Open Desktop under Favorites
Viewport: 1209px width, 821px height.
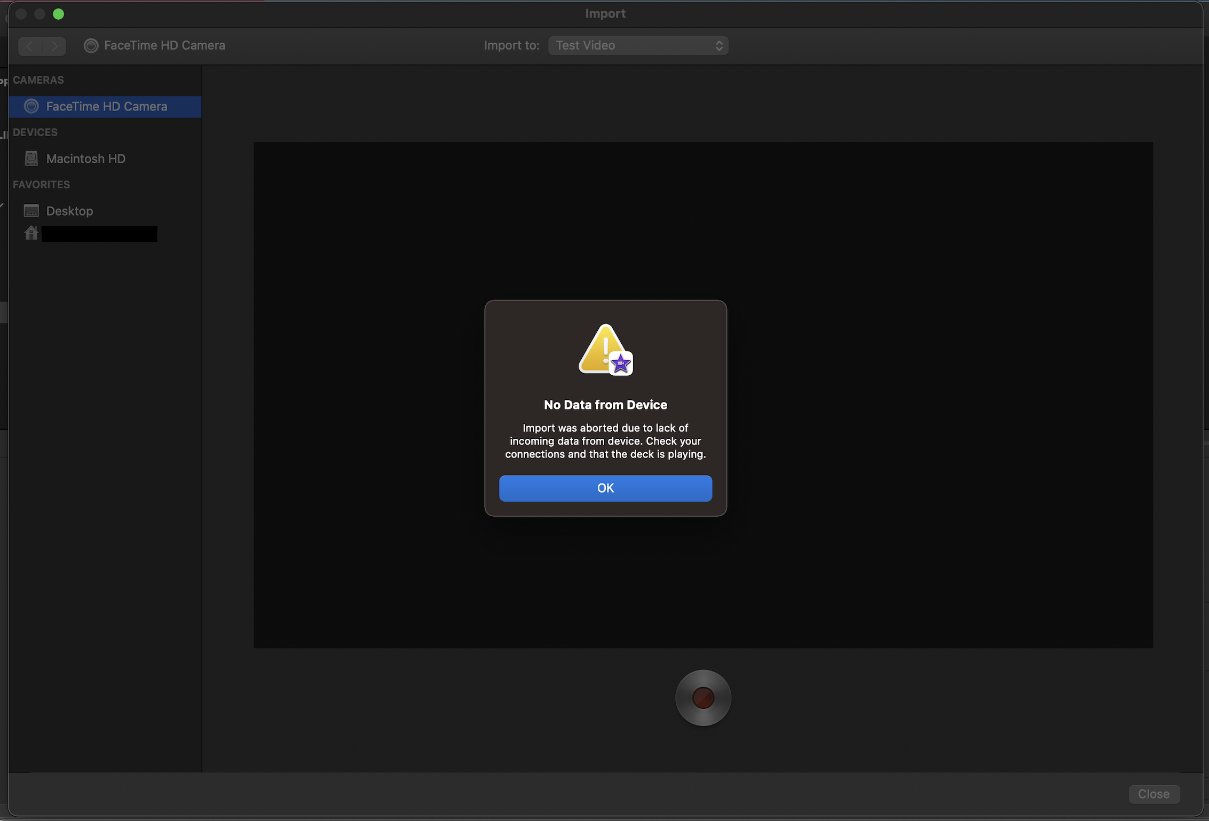(69, 211)
